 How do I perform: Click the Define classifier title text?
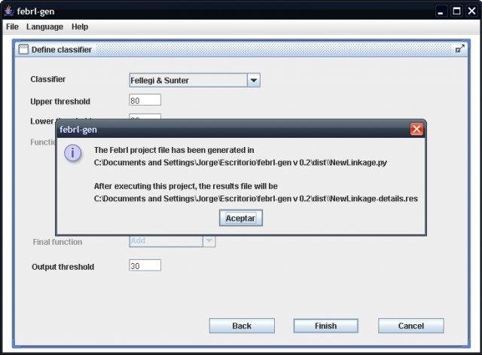point(62,50)
